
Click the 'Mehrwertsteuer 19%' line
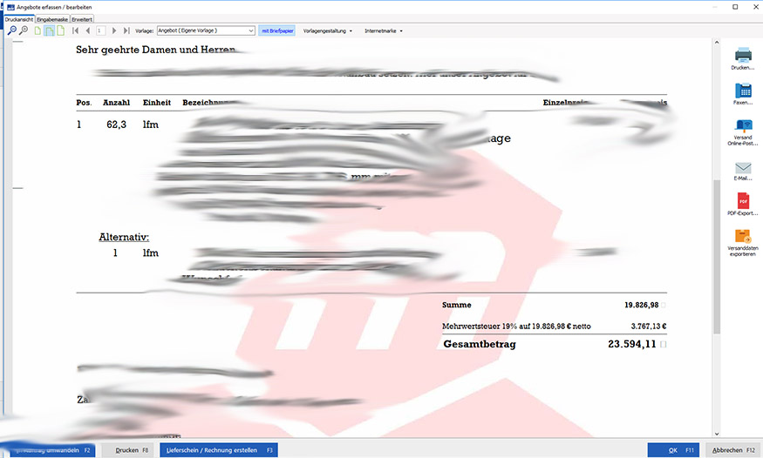516,327
